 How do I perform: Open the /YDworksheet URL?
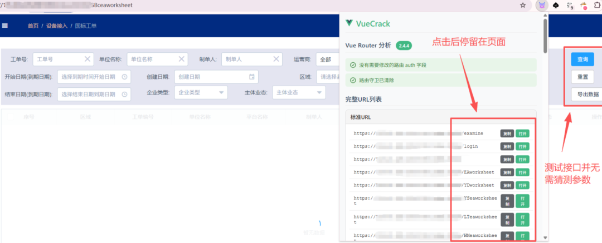[x=522, y=186]
